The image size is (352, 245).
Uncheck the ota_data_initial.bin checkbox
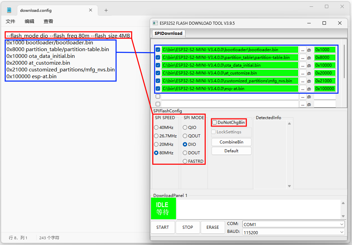click(158, 65)
